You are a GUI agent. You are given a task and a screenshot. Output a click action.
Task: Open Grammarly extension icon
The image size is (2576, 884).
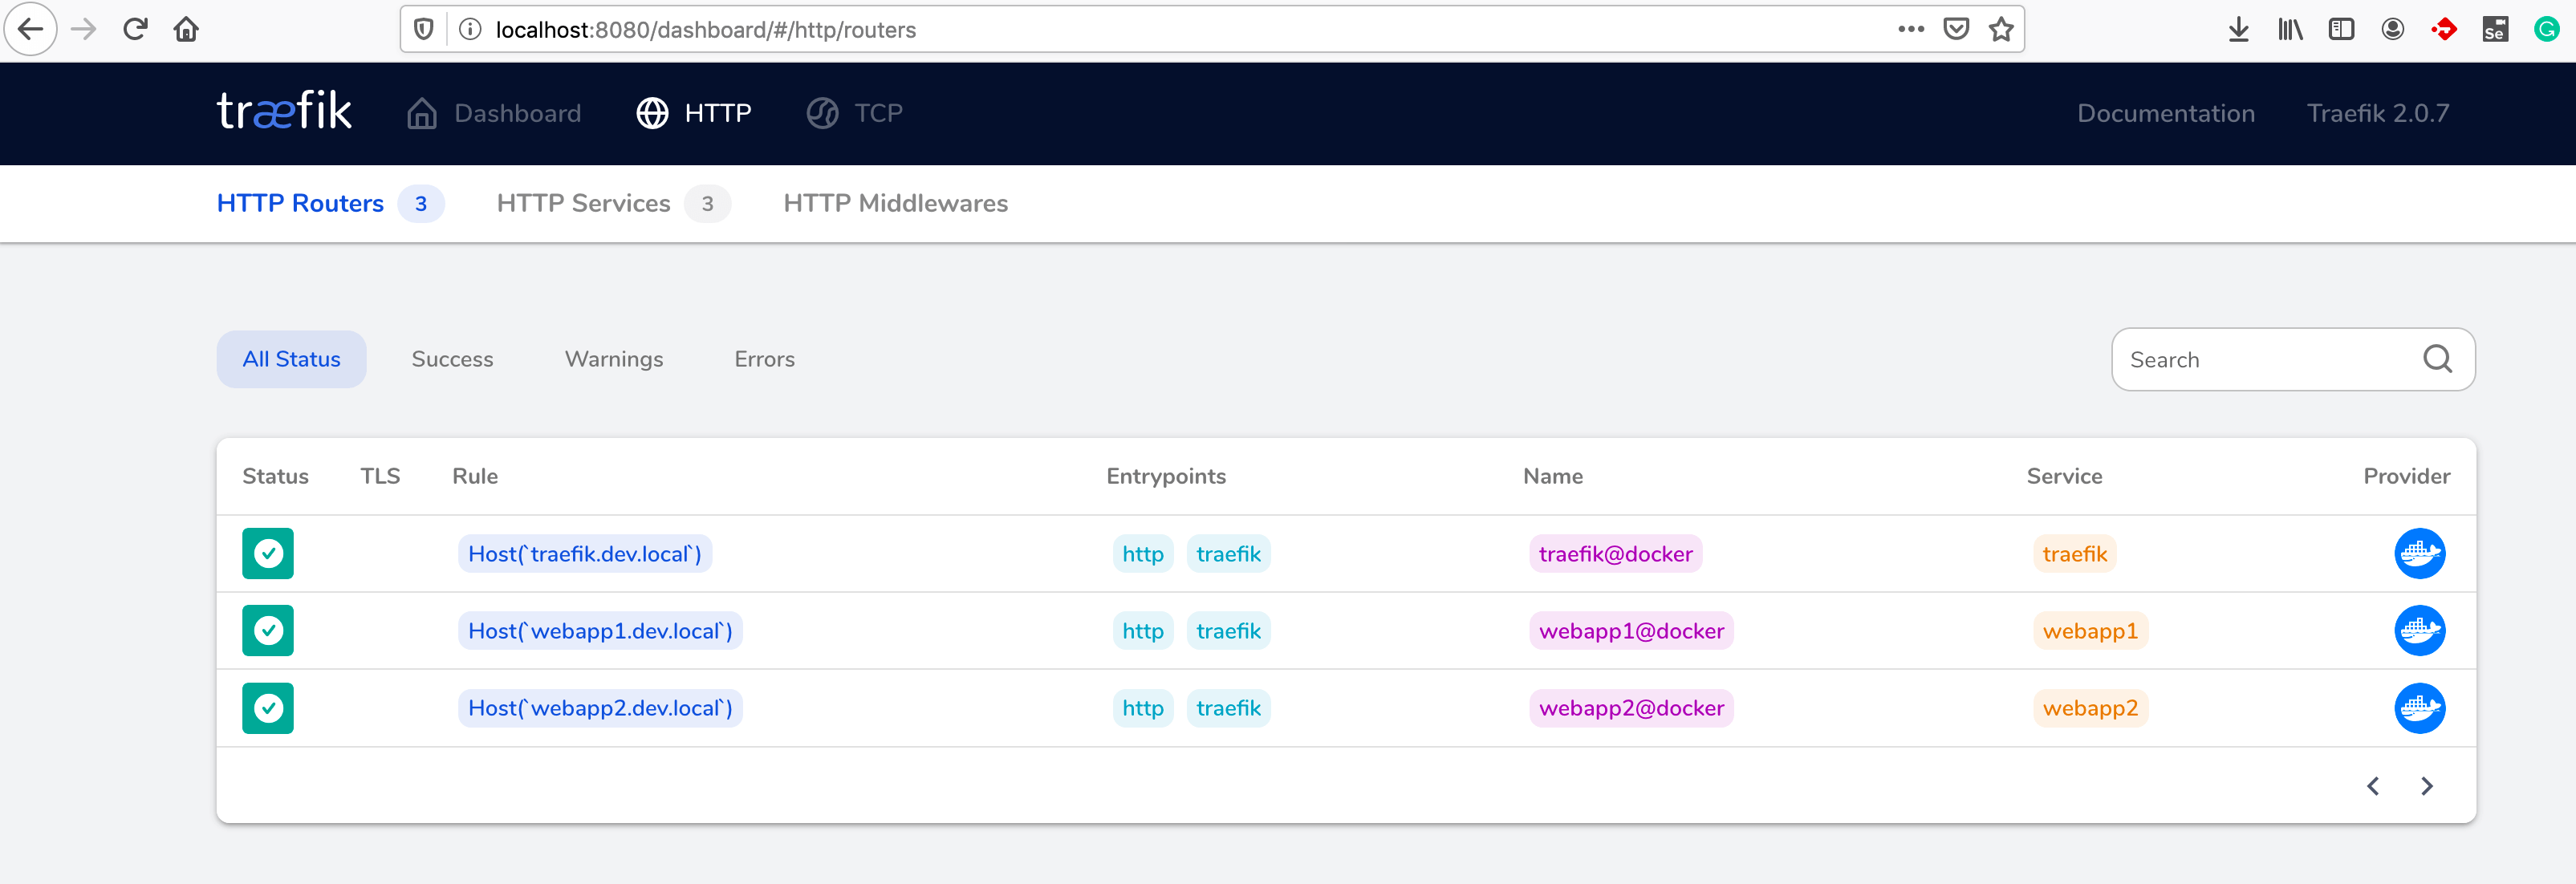point(2546,29)
